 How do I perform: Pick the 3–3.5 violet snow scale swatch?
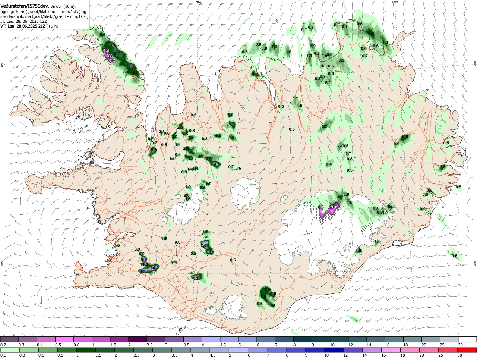(174, 339)
